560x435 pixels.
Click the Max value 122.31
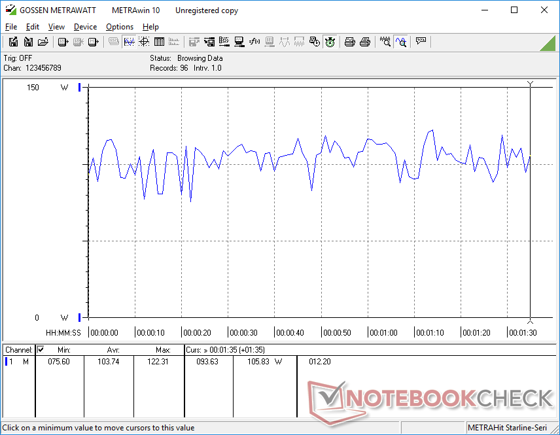click(x=158, y=362)
